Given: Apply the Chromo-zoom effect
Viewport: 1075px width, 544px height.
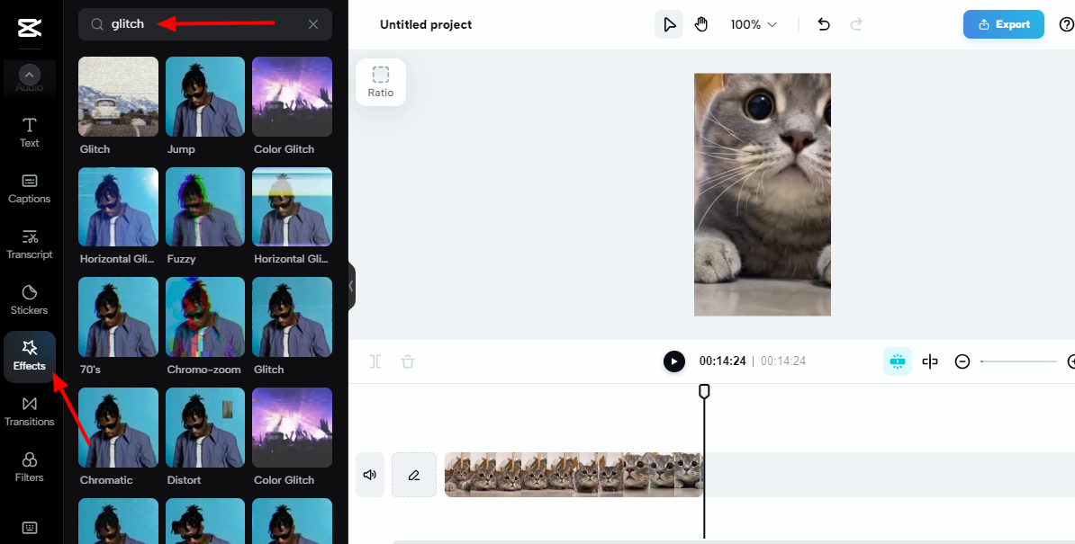Looking at the screenshot, I should point(205,317).
